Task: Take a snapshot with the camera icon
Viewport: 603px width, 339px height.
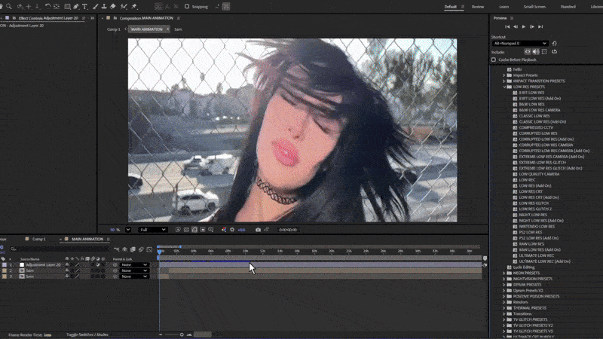Action: [258, 230]
